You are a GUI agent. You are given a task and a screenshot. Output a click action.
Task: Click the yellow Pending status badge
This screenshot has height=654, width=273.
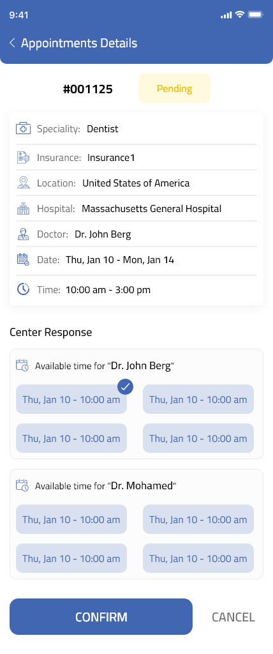point(174,88)
